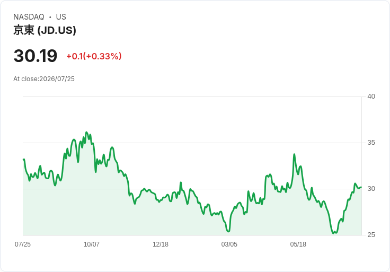Click the US market label
The image size is (390, 272).
[x=61, y=17]
